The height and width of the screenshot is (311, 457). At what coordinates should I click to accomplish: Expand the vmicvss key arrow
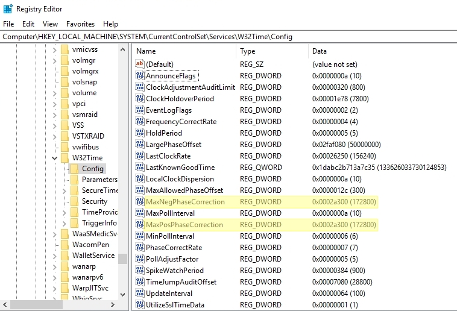pos(54,49)
